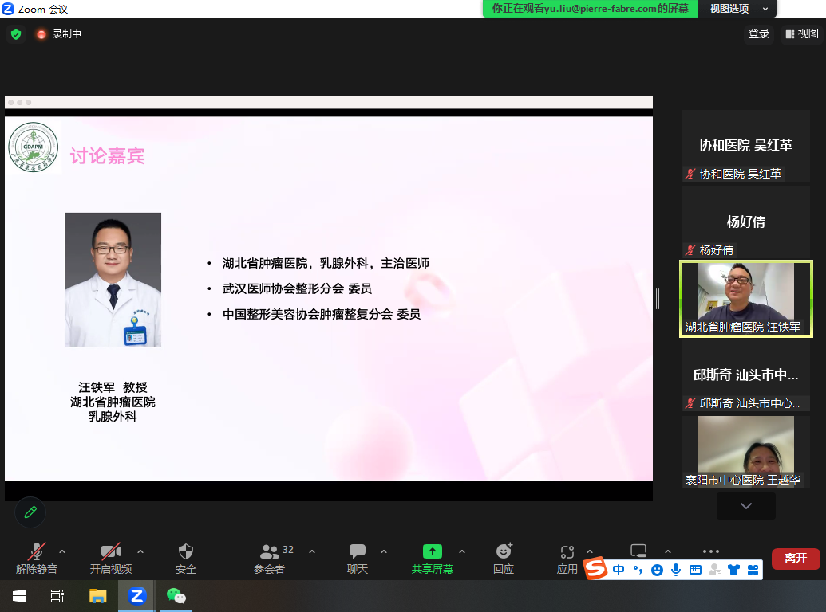Viewport: 826px width, 612px height.
Task: Expand more participant videos with down chevron
Action: (745, 506)
